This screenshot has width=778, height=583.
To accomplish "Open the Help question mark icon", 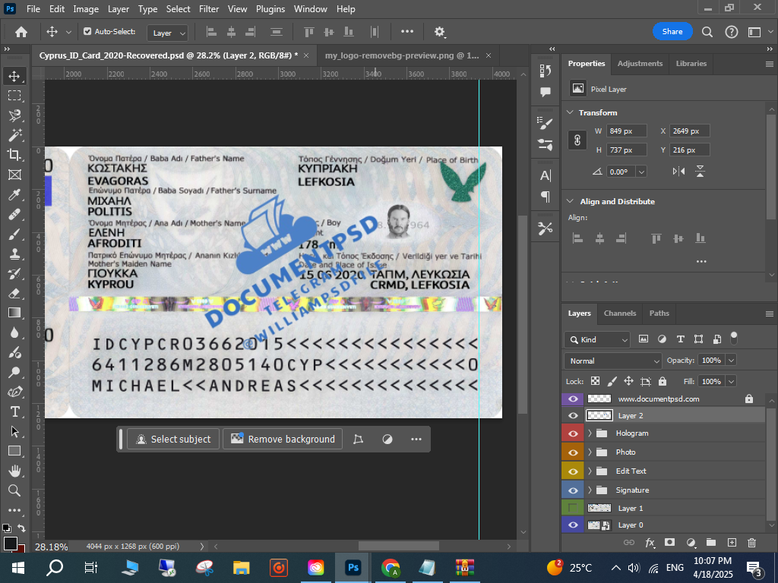I will (732, 32).
